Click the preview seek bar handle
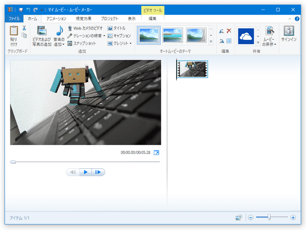This screenshot has height=230, width=306. click(13, 162)
